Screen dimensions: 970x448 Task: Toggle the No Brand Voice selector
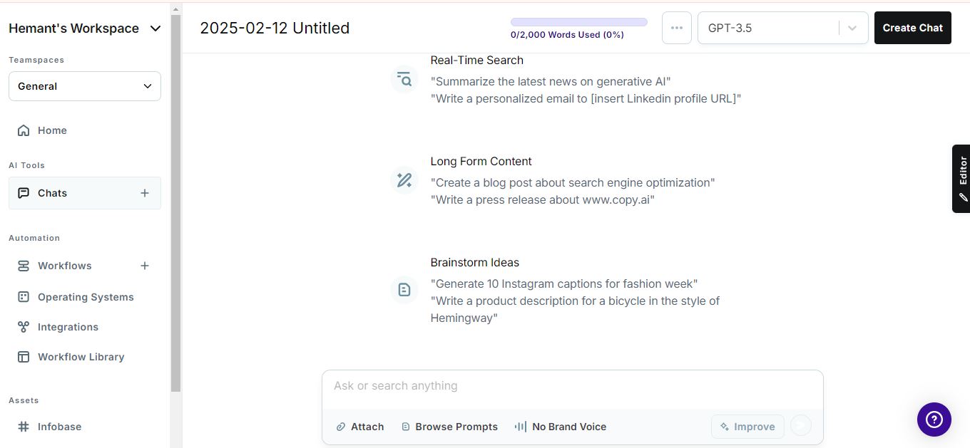[x=561, y=427]
